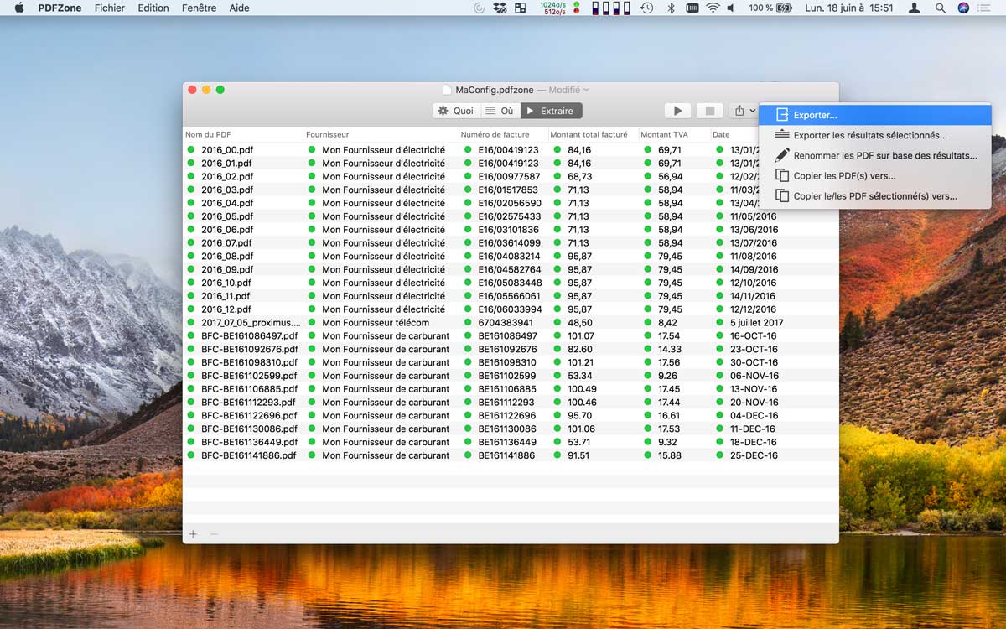1006x629 pixels.
Task: Select the 2017_07_05_proximus PDF row
Action: pyautogui.click(x=250, y=323)
